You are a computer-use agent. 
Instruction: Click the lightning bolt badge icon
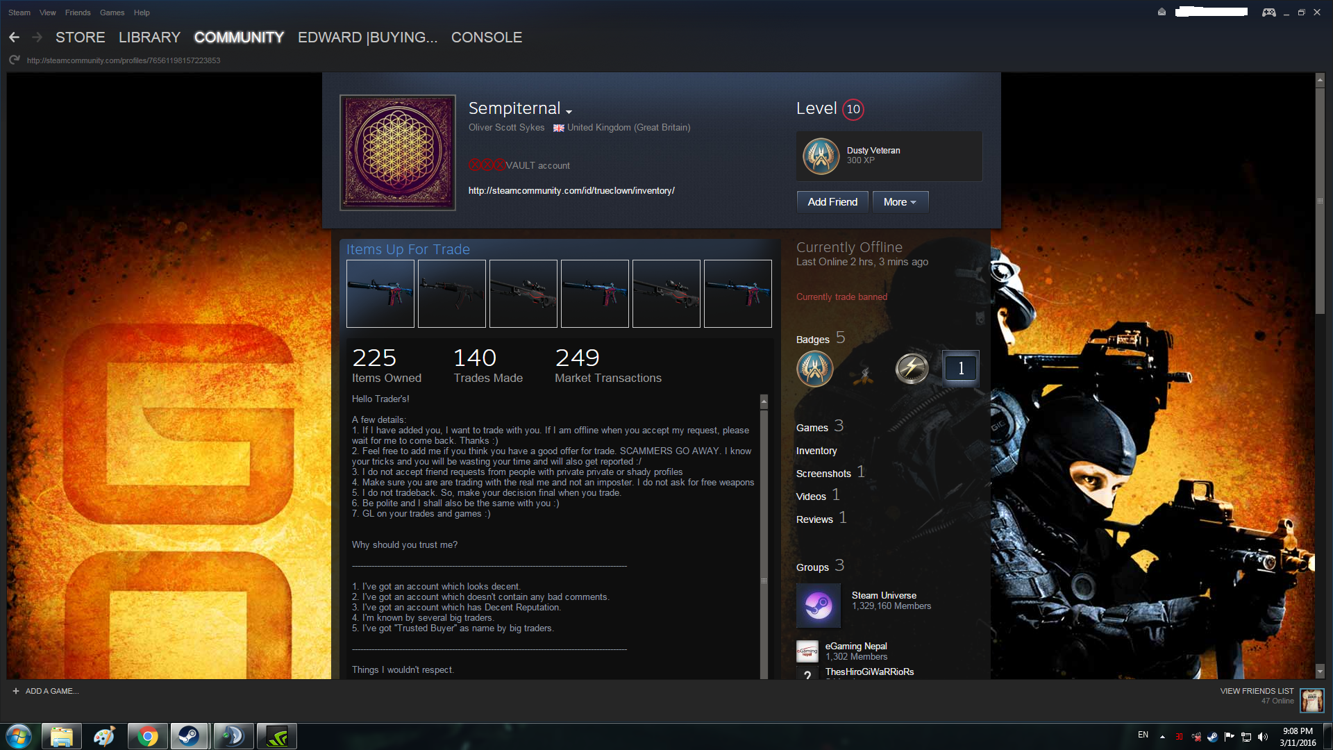[912, 368]
